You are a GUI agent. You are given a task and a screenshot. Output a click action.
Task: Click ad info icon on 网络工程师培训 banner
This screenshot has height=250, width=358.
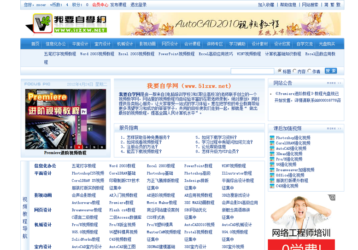click(x=332, y=198)
